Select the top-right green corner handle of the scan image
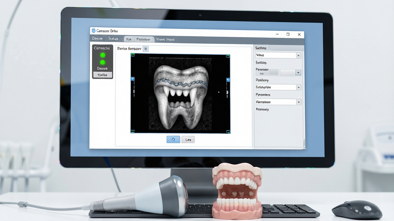Viewport: 394px width, 221px height. [x=228, y=56]
